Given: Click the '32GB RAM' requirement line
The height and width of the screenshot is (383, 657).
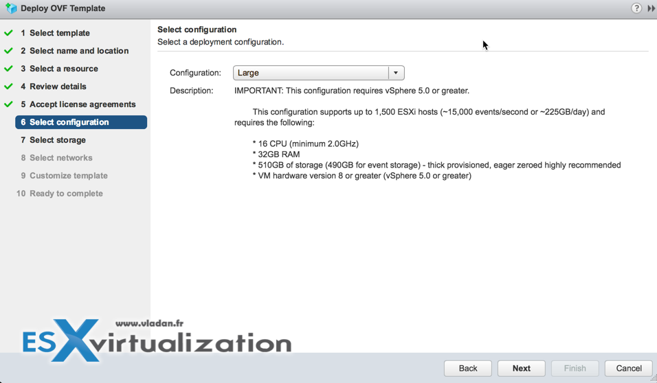Looking at the screenshot, I should tap(276, 154).
